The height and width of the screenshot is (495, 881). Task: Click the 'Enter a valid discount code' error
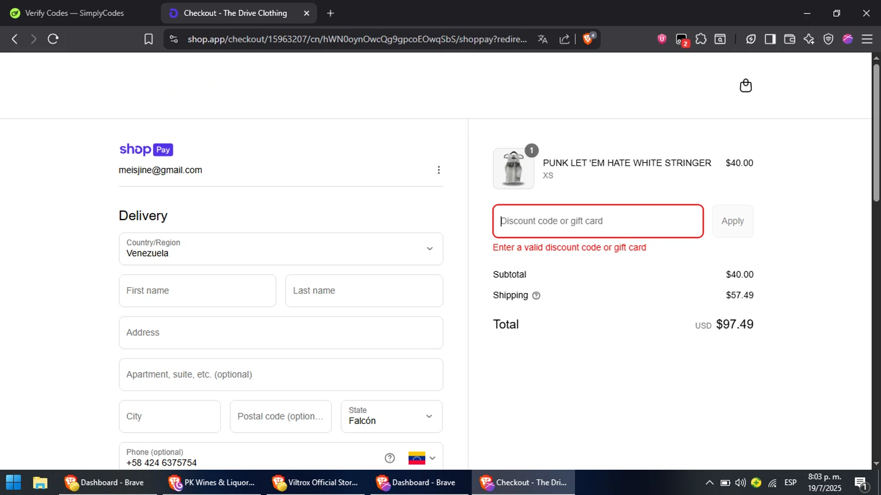pyautogui.click(x=569, y=248)
